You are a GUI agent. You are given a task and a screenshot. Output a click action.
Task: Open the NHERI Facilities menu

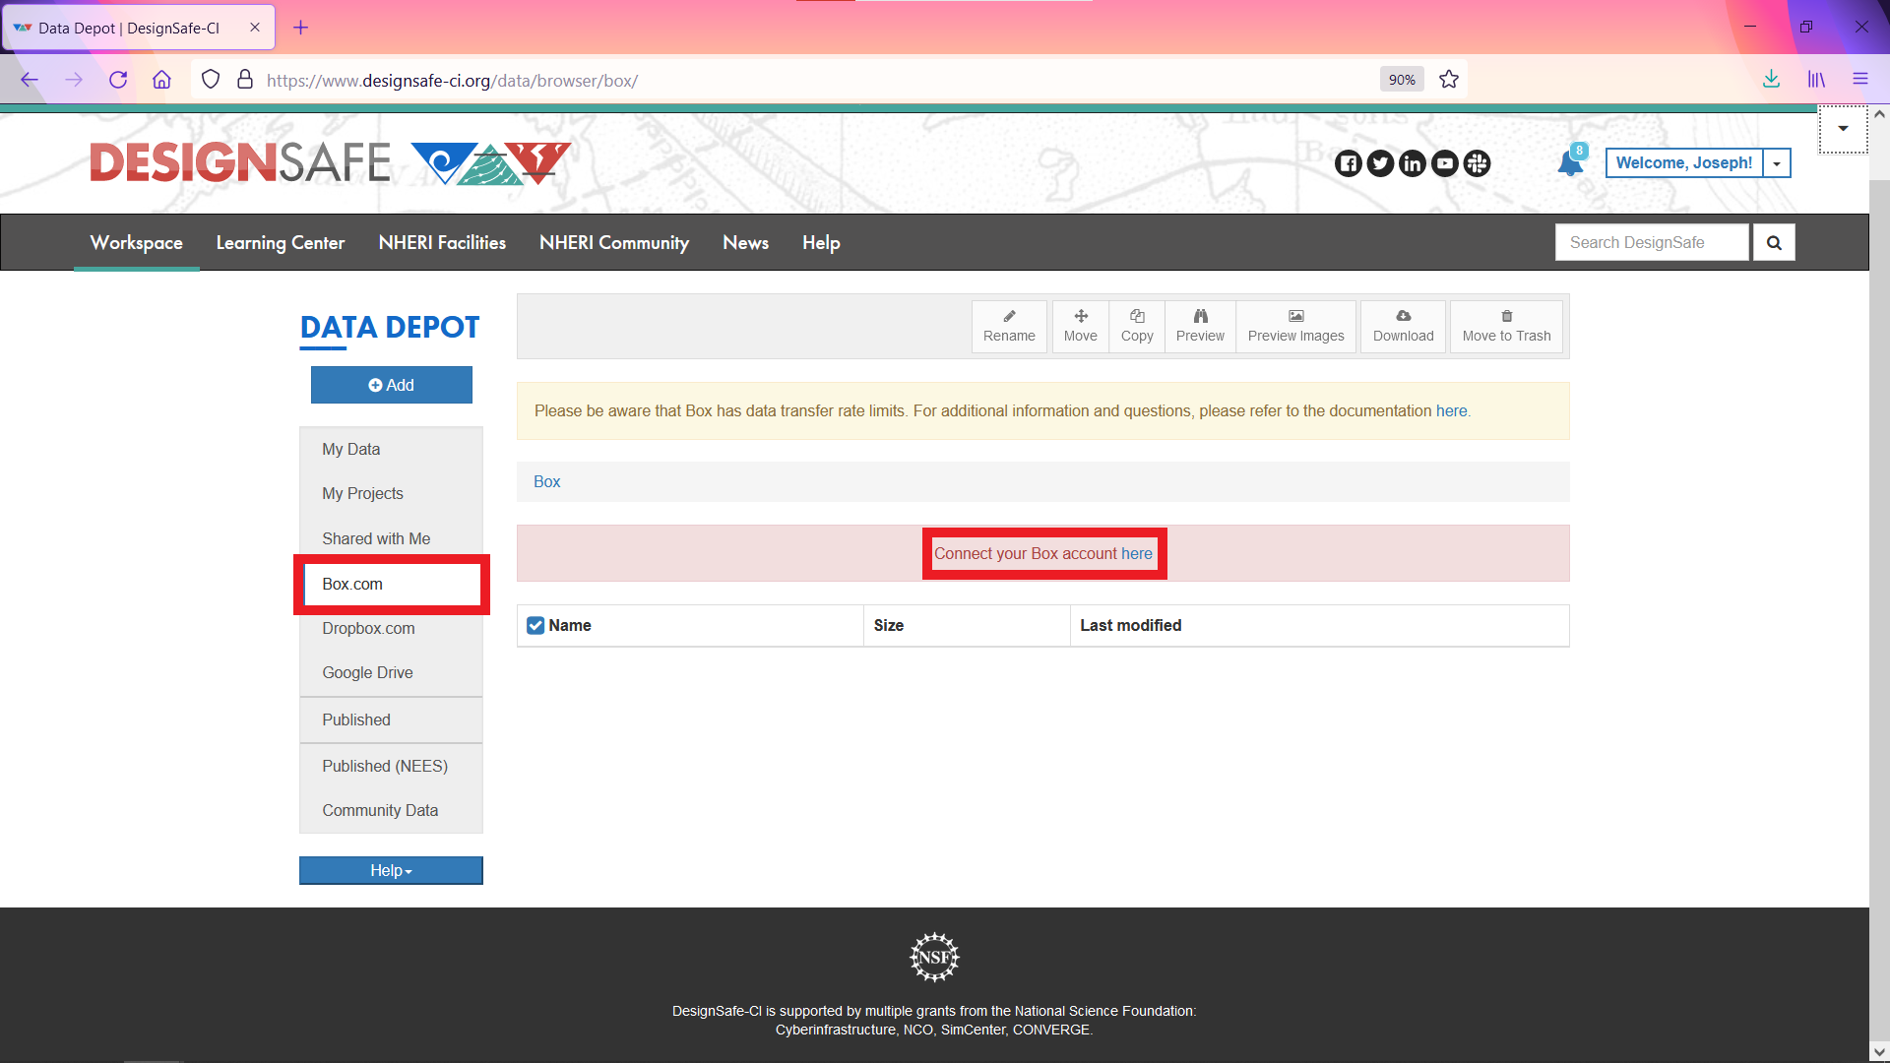coord(442,242)
